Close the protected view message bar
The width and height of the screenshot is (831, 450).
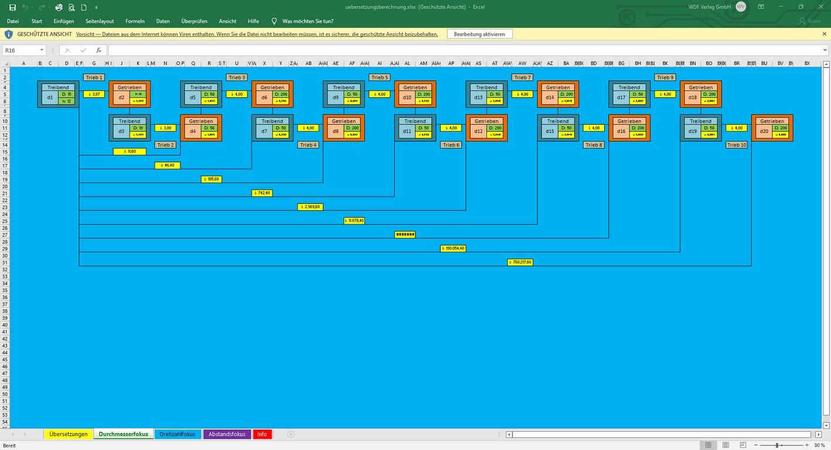[825, 34]
